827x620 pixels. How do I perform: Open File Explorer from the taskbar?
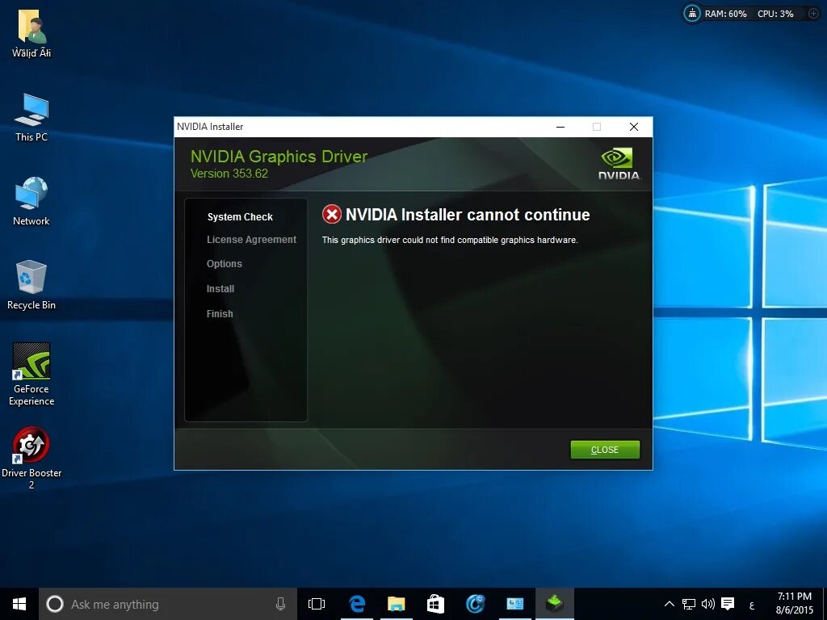point(396,604)
